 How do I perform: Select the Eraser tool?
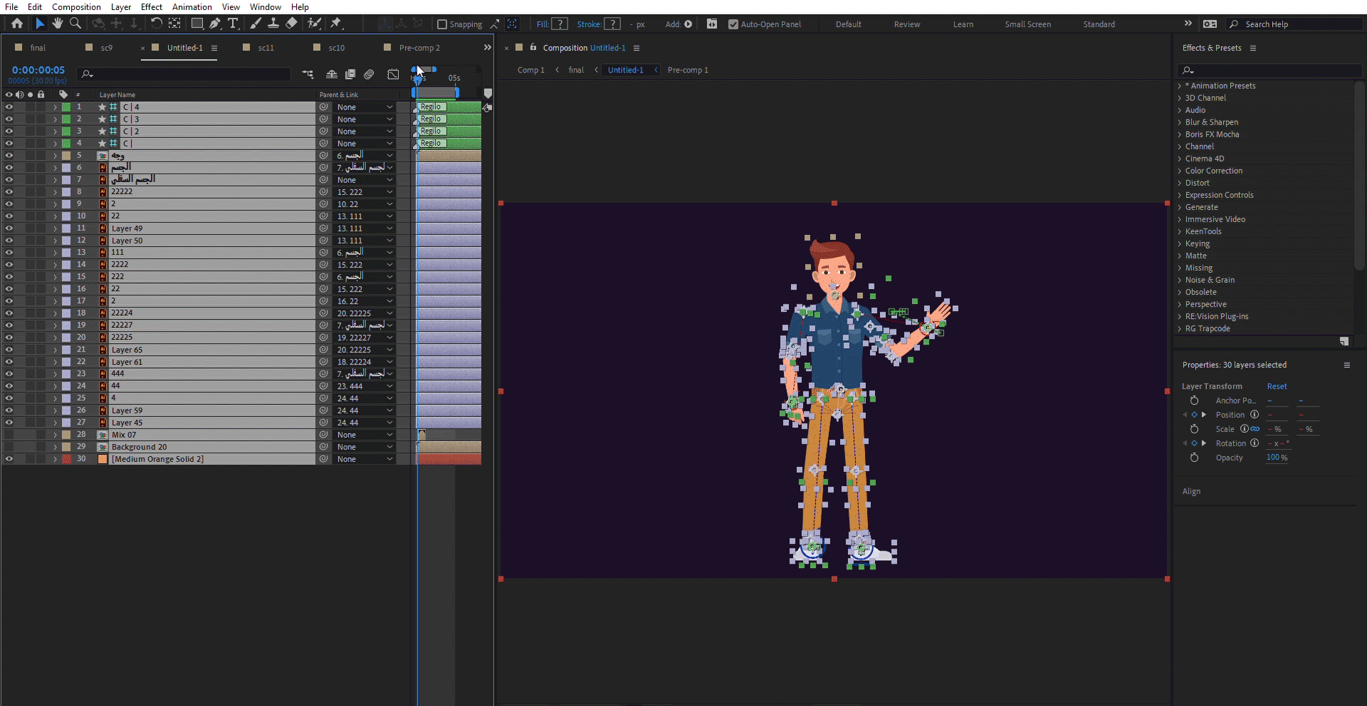click(291, 23)
